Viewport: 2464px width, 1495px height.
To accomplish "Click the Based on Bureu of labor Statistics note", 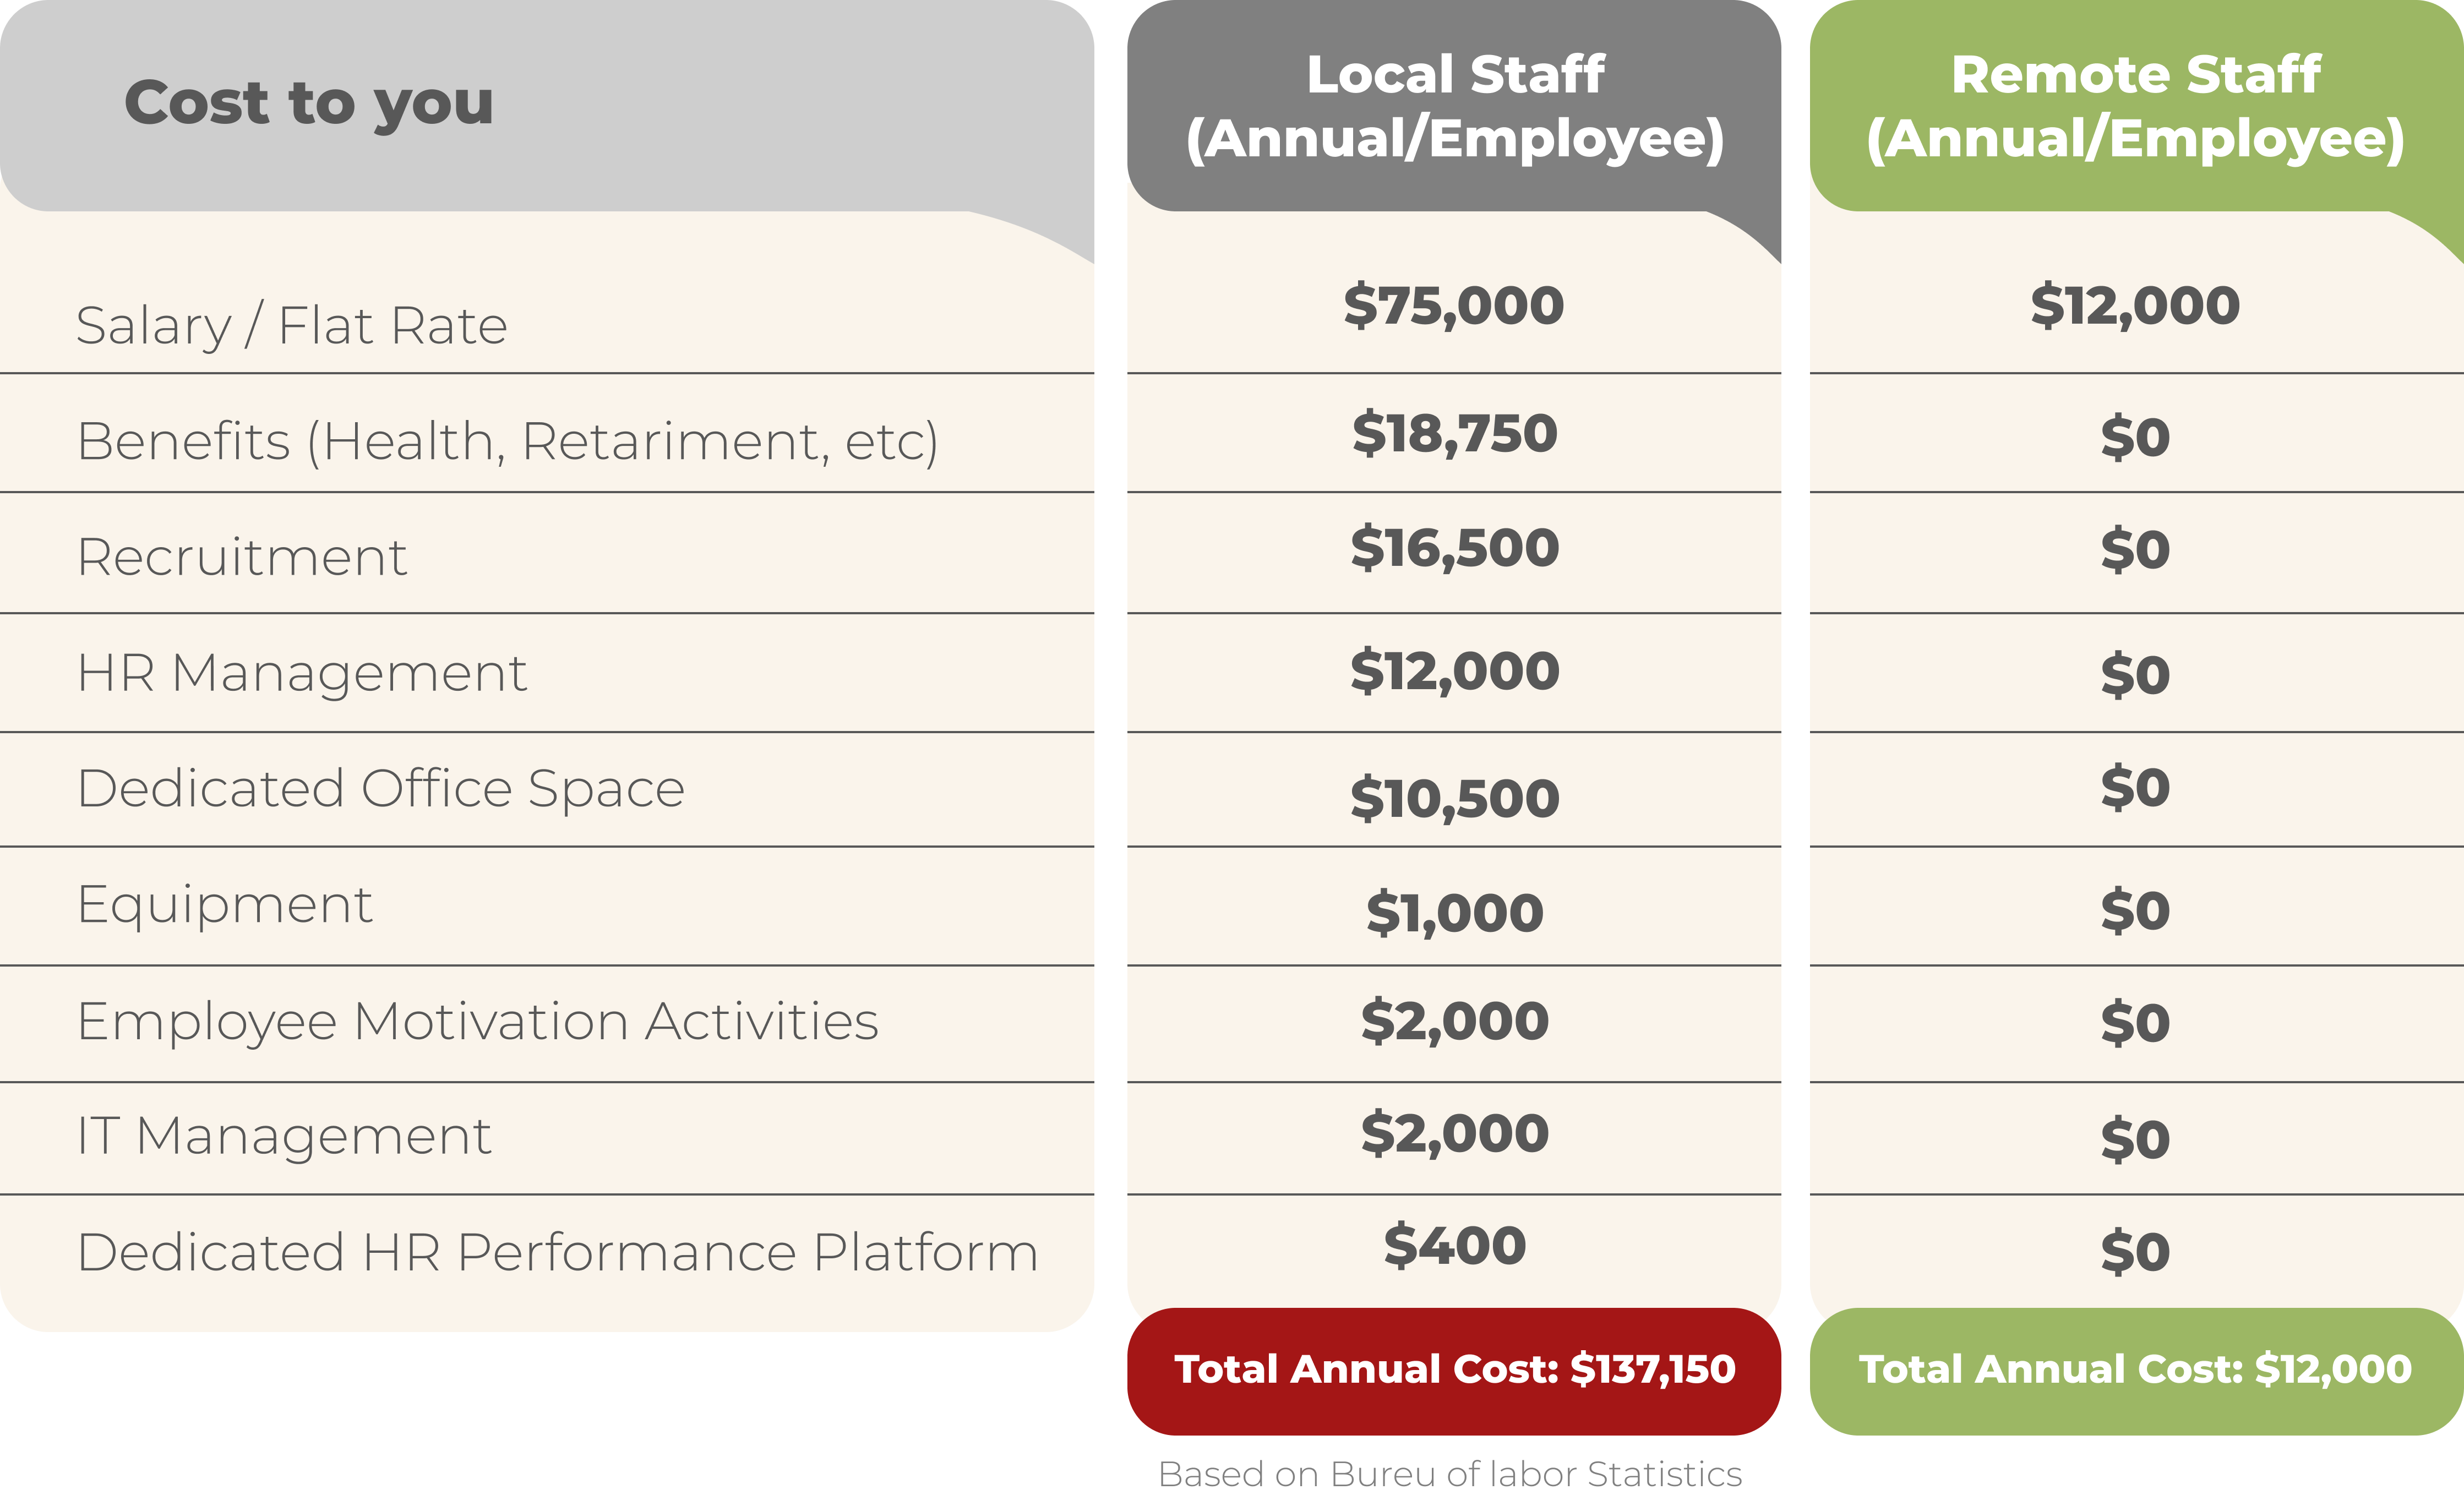I will coord(1450,1474).
